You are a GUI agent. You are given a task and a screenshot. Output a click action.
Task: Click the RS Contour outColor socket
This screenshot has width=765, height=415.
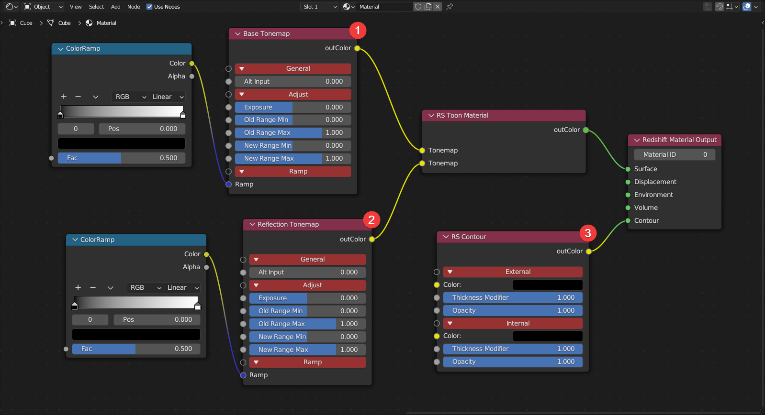tap(589, 251)
